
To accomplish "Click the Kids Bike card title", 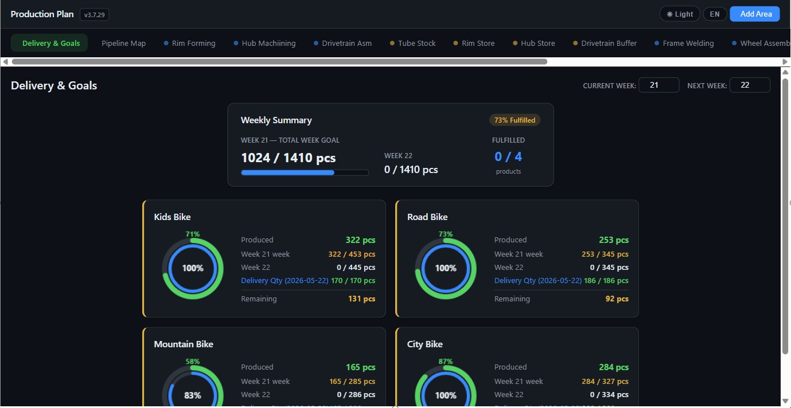I will click(173, 217).
